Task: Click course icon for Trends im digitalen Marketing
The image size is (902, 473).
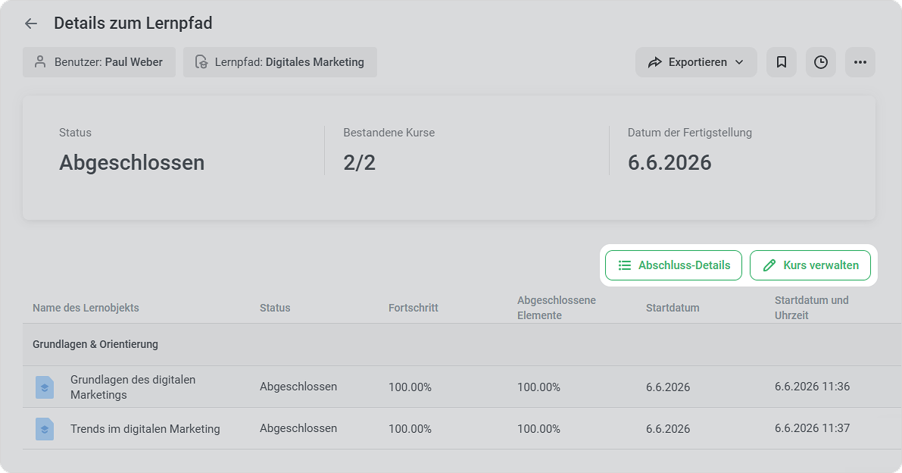Action: coord(44,429)
